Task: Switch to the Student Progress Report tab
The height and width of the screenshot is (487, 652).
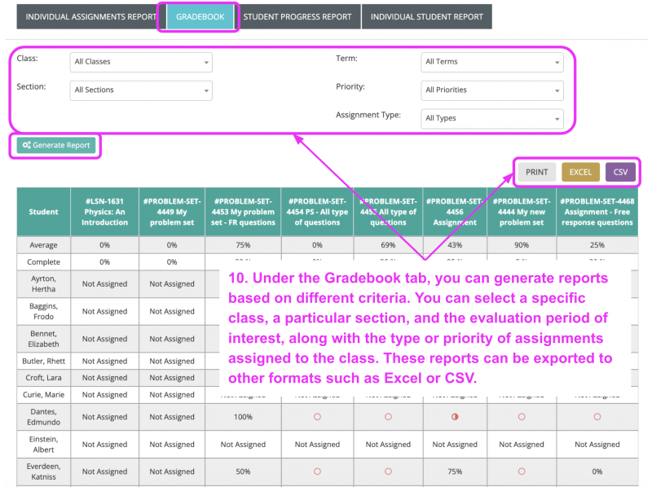Action: (297, 16)
